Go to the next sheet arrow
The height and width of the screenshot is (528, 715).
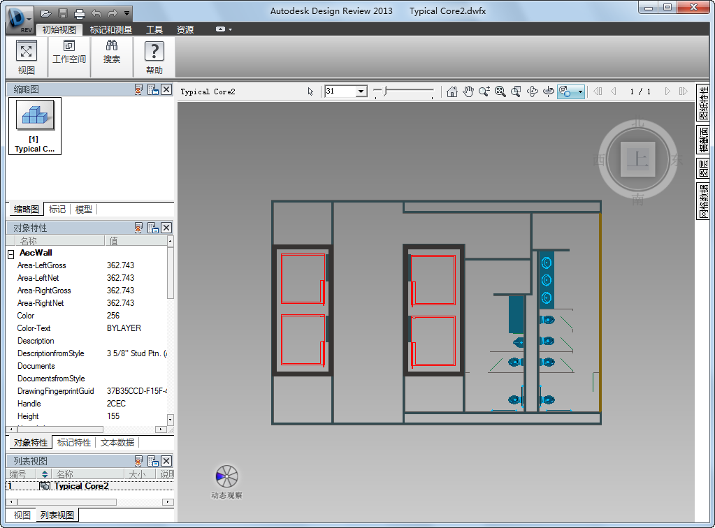[667, 91]
